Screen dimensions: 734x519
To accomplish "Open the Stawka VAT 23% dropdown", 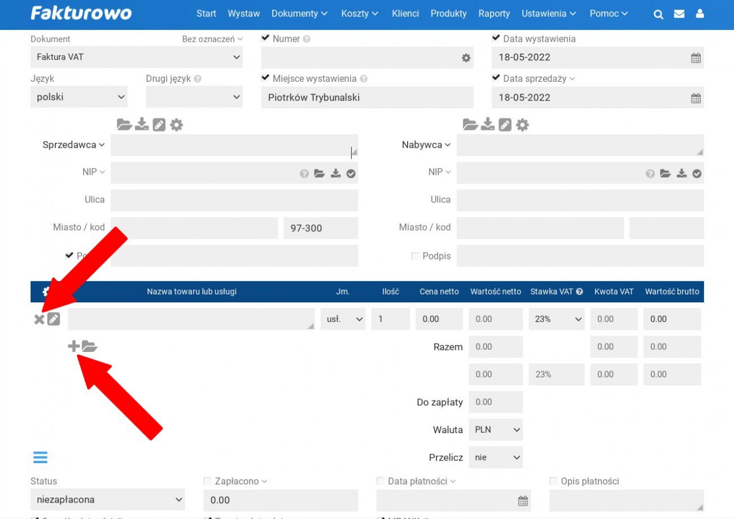I will 556,319.
